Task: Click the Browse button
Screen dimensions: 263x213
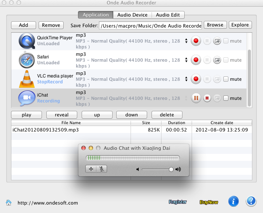Action: click(215, 25)
